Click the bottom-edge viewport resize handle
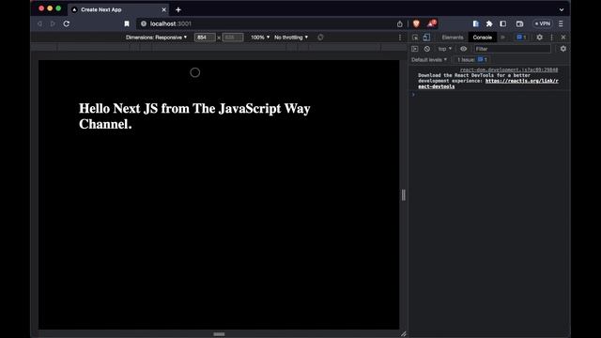This screenshot has width=601, height=338. (219, 334)
